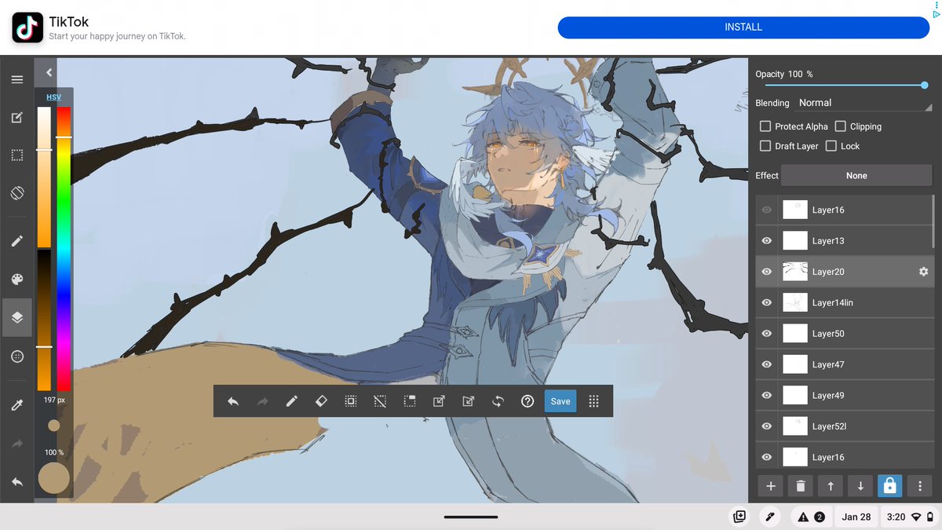Open the color palette panel

17,280
